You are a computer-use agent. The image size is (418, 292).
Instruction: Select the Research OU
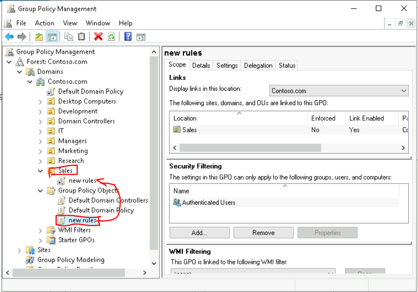point(71,161)
